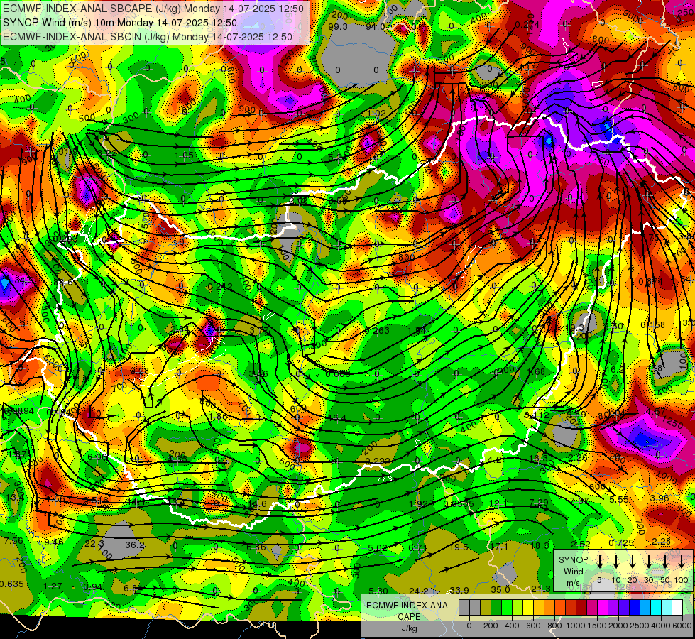Viewport: 695px width, 639px height.
Task: Click the 100 m/s wind arrow in legend
Action: click(682, 561)
